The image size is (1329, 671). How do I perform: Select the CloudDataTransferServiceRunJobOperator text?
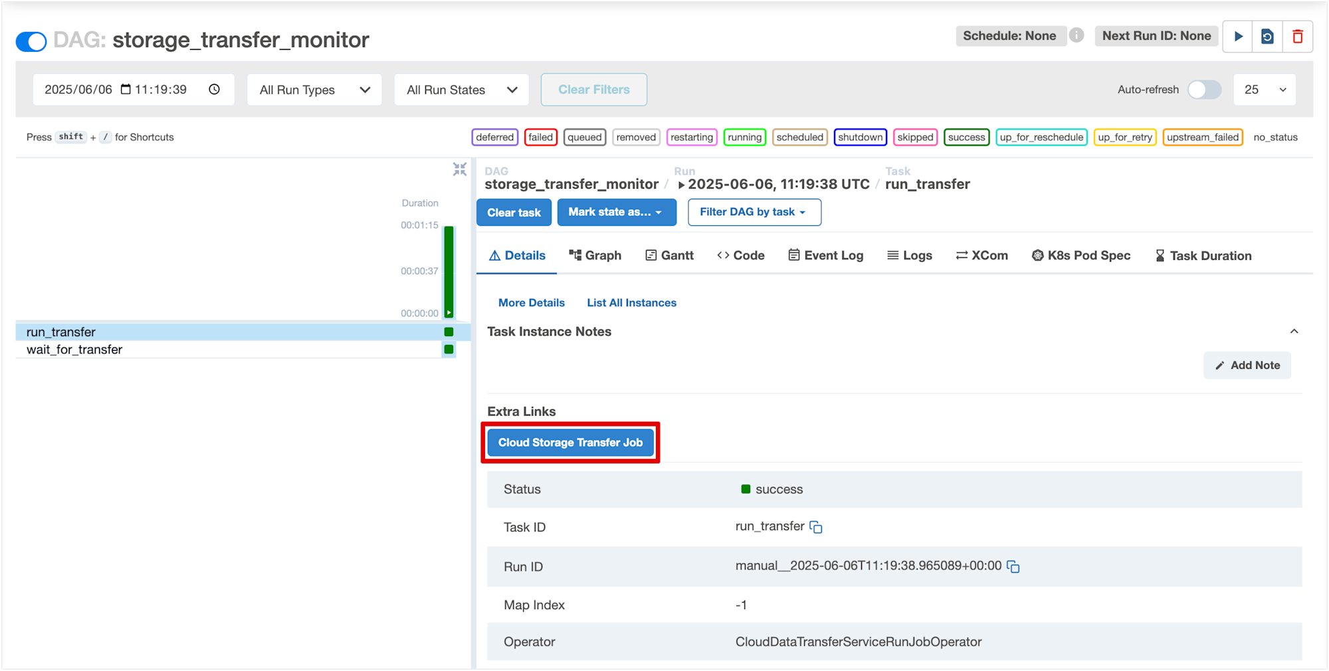pos(859,642)
